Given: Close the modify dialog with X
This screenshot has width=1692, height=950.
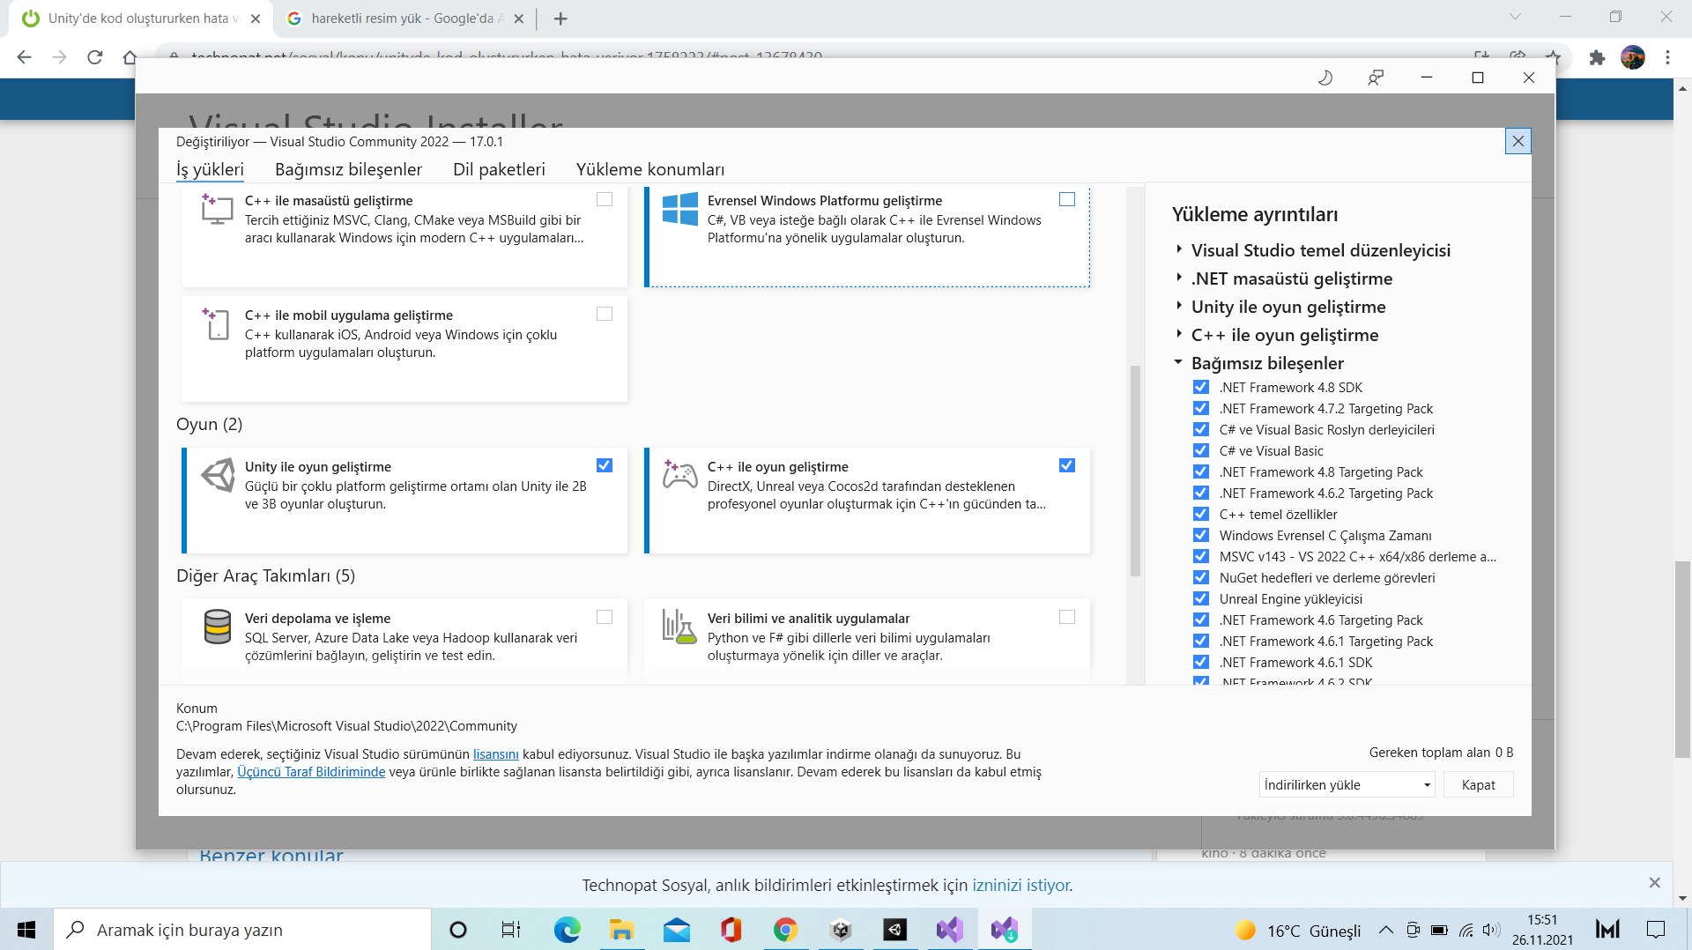Looking at the screenshot, I should [x=1518, y=141].
